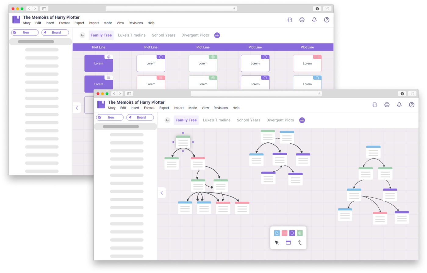Pick the blue document swatch in floating palette
Screen dimensions: 427x273
point(277,233)
